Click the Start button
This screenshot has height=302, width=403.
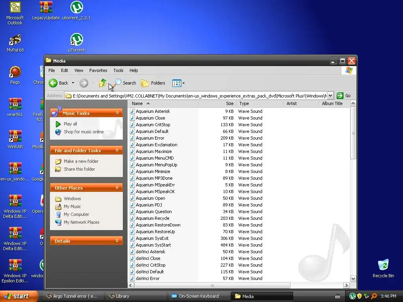19,296
